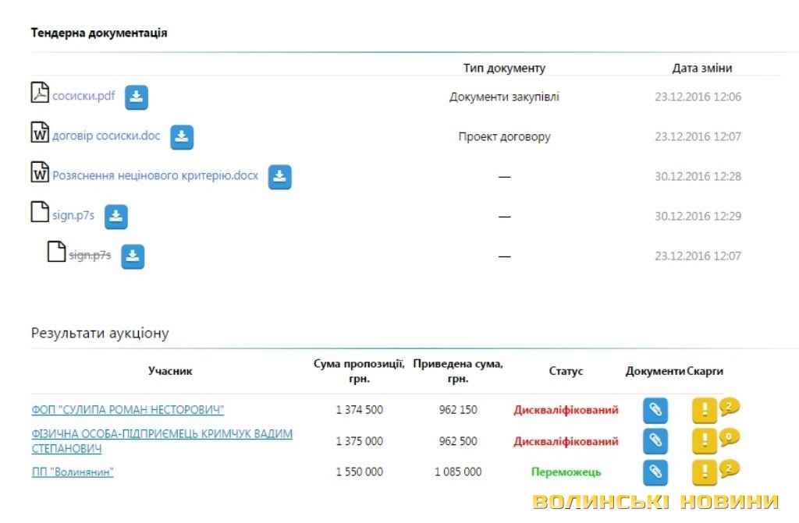Open complaints for ФОП Сулипа Роман Несторович

point(705,411)
